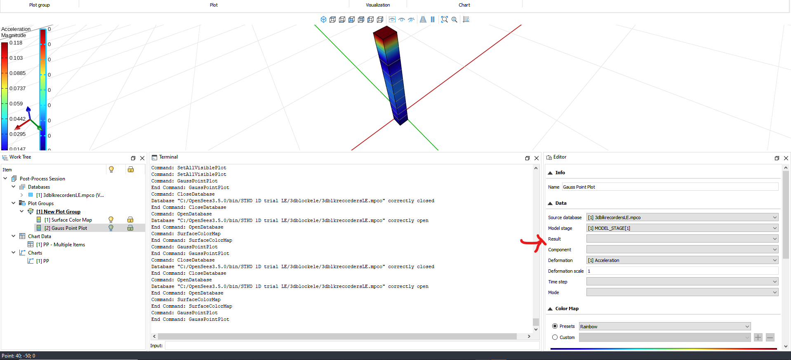Select the front-face view cube icon
Image resolution: width=791 pixels, height=360 pixels.
(x=352, y=19)
